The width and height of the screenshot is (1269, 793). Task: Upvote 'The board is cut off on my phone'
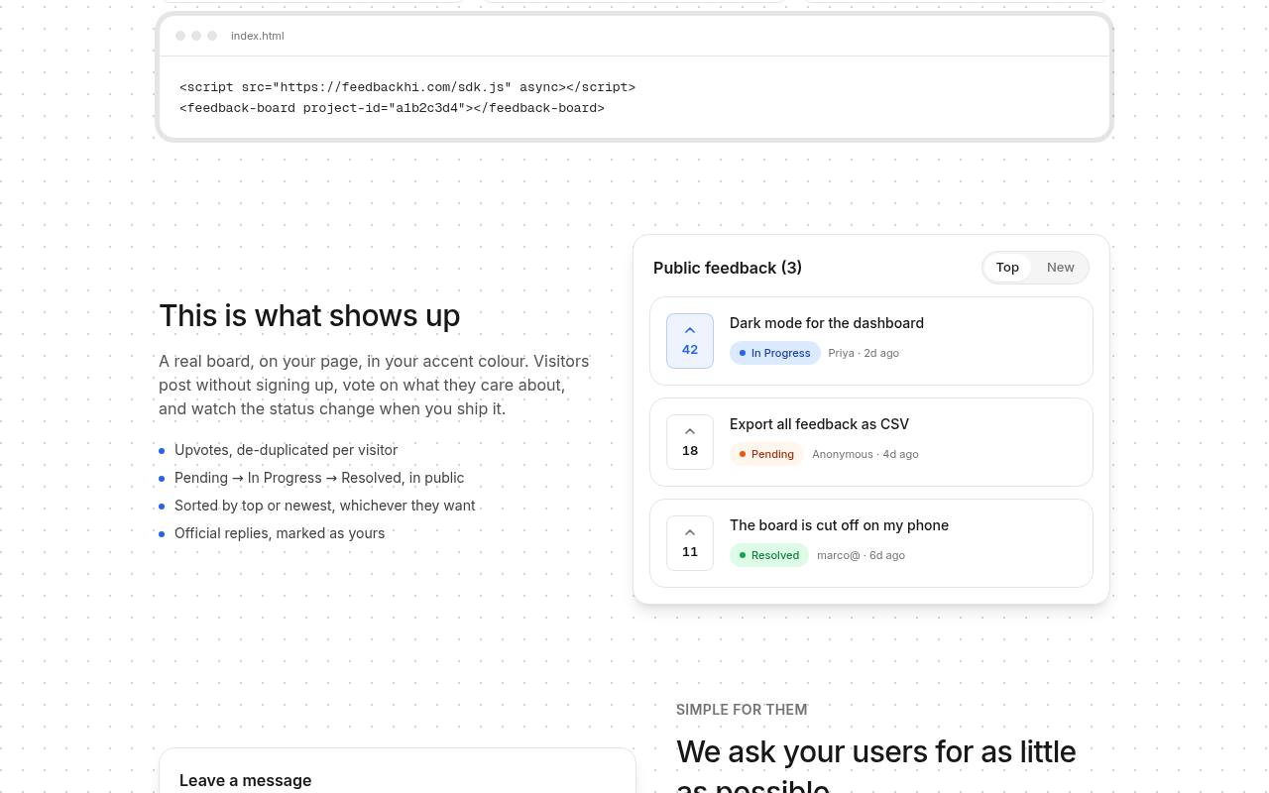coord(690,543)
